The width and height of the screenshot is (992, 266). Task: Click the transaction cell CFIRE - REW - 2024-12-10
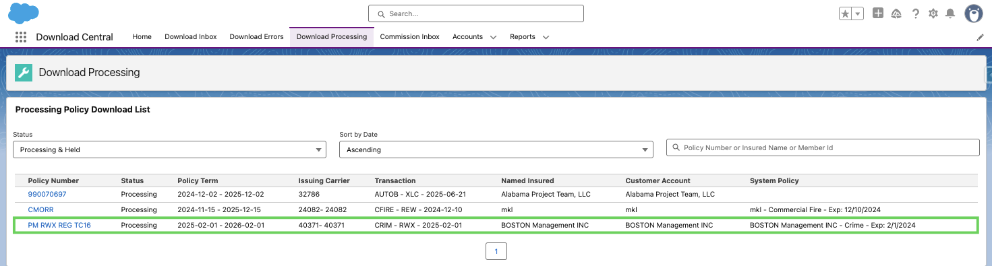(418, 209)
